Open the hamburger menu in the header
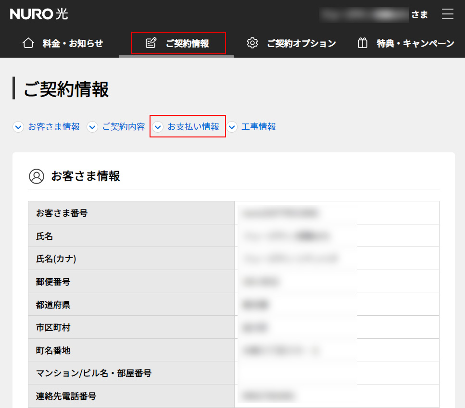This screenshot has width=465, height=408. [x=448, y=14]
